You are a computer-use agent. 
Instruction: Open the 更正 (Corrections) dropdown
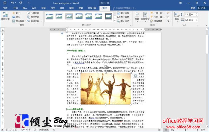click(x=17, y=13)
